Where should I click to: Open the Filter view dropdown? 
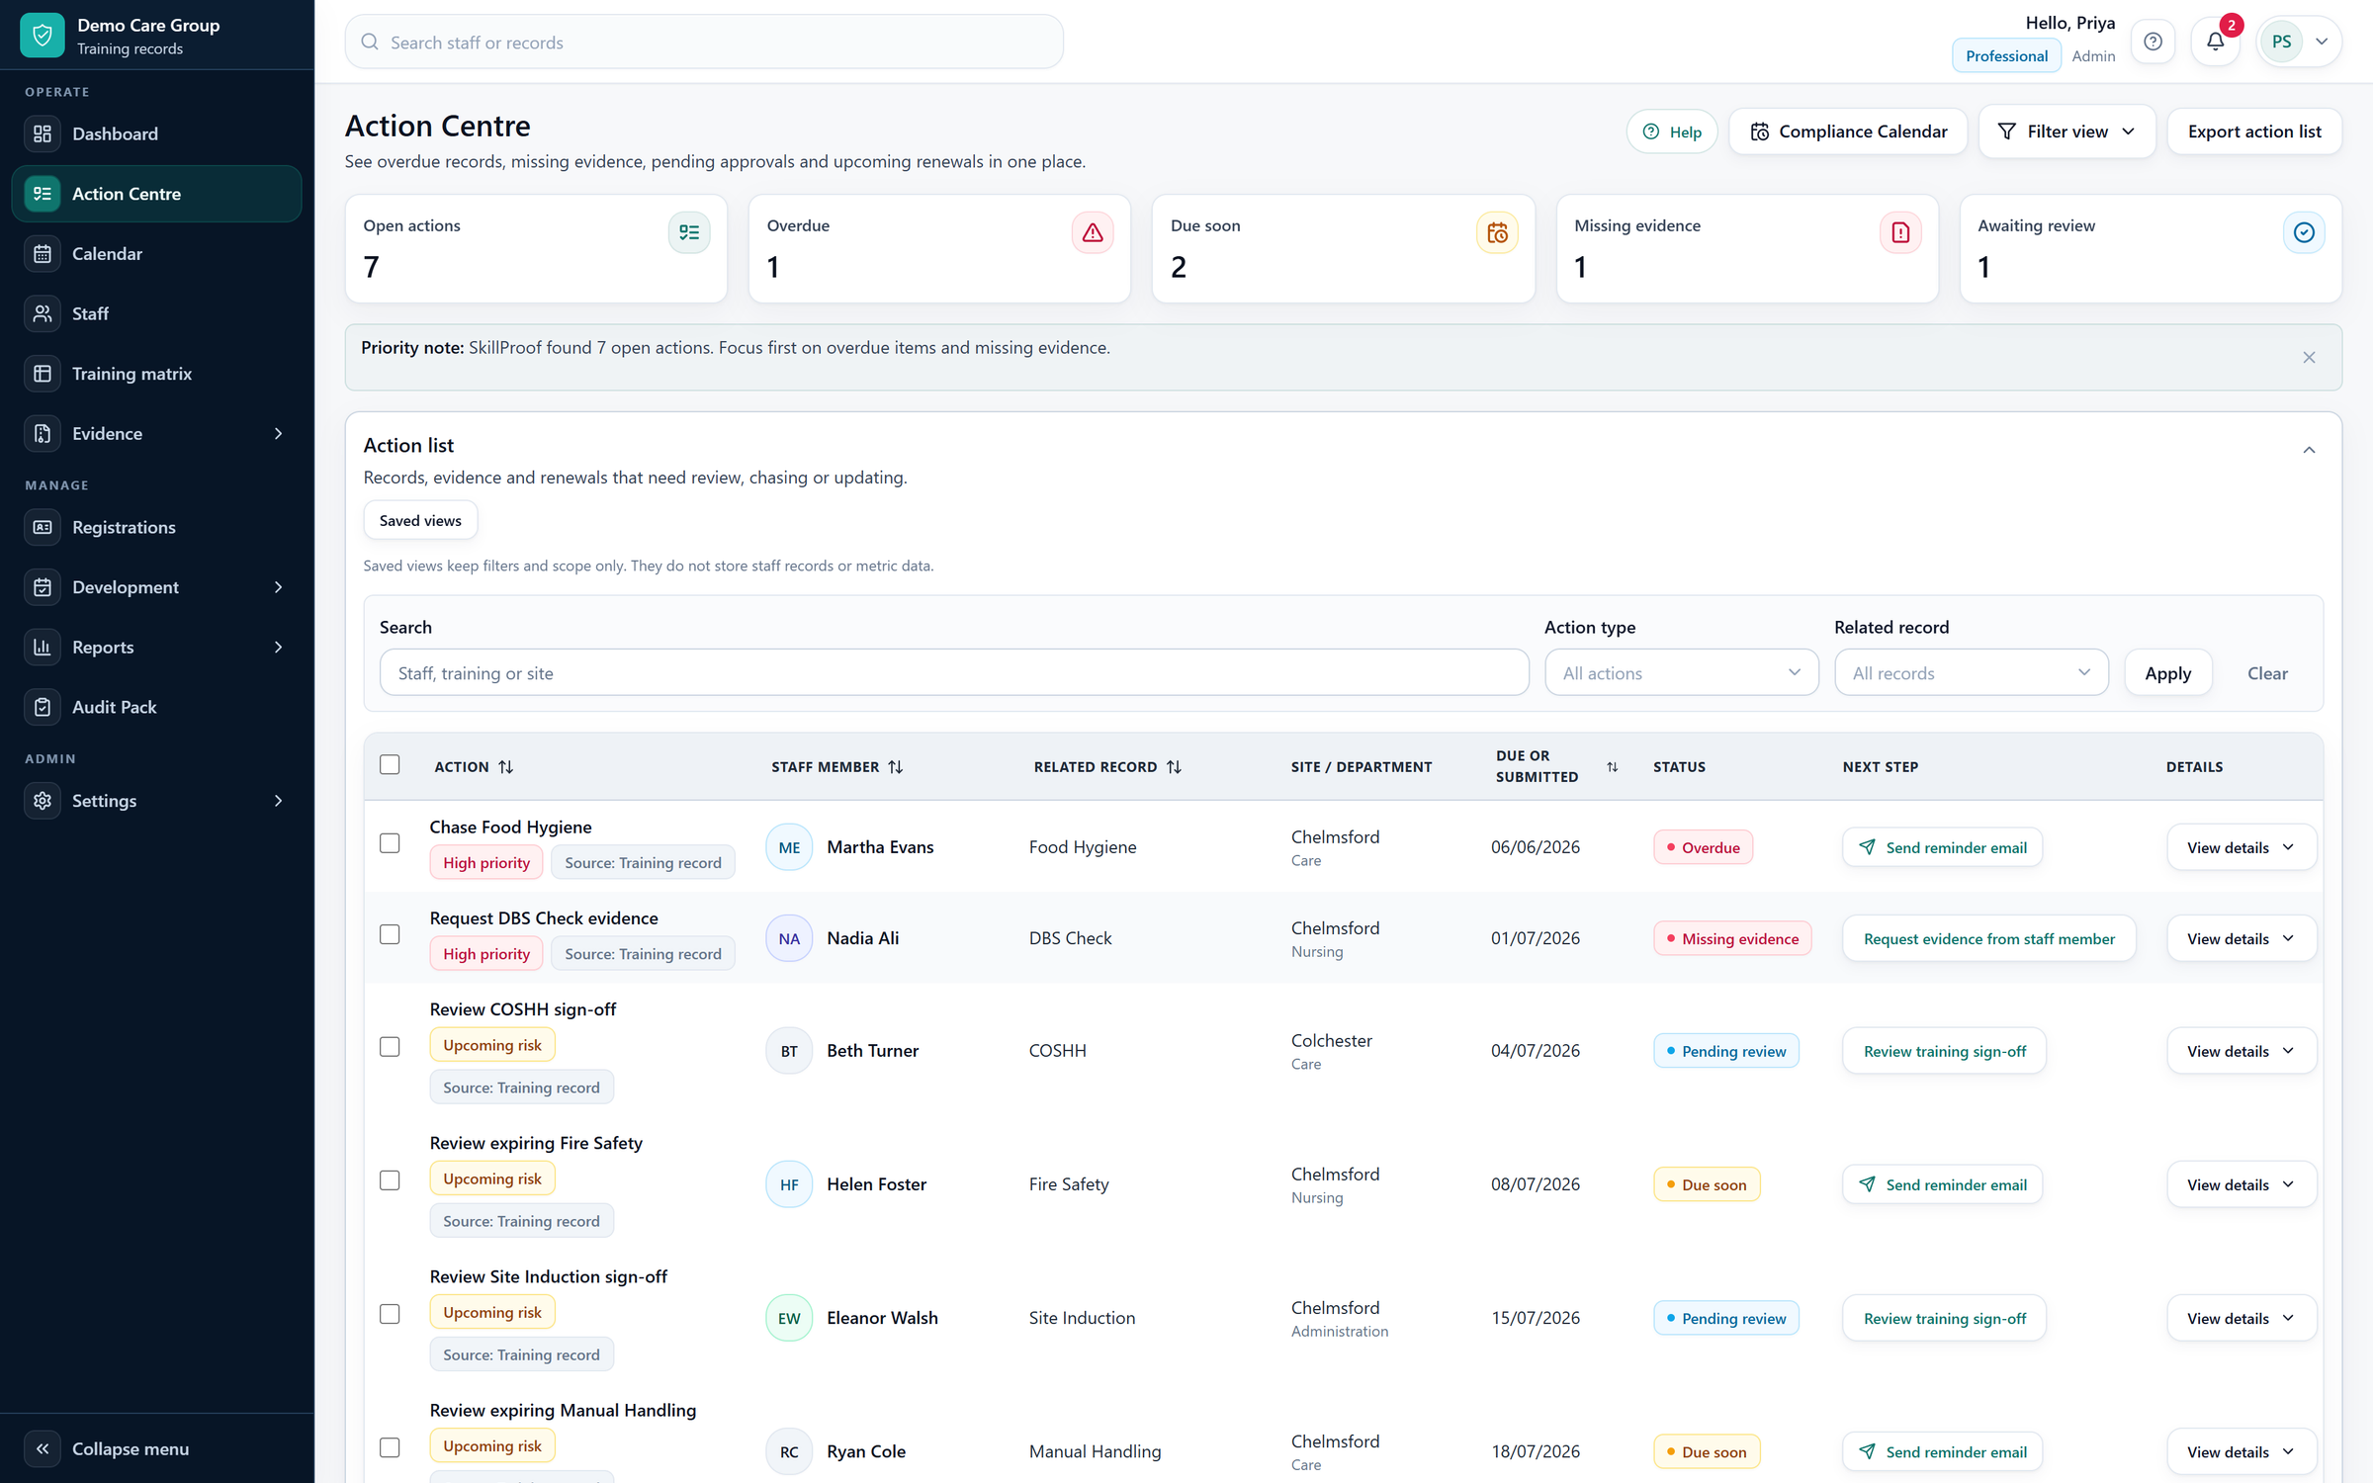coord(2066,132)
